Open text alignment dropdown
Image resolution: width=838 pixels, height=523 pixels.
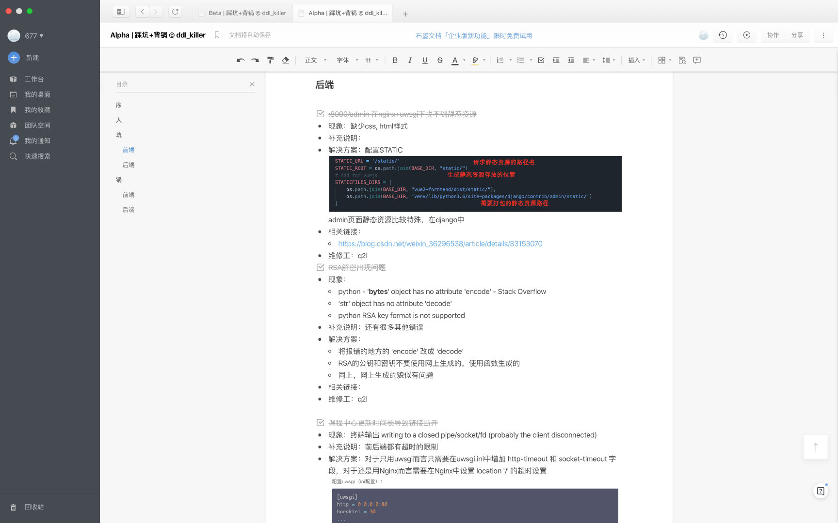[x=589, y=60]
